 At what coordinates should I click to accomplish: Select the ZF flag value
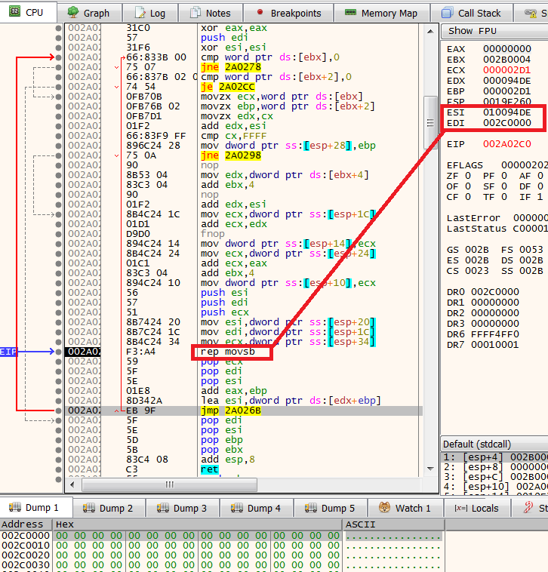[x=468, y=176]
